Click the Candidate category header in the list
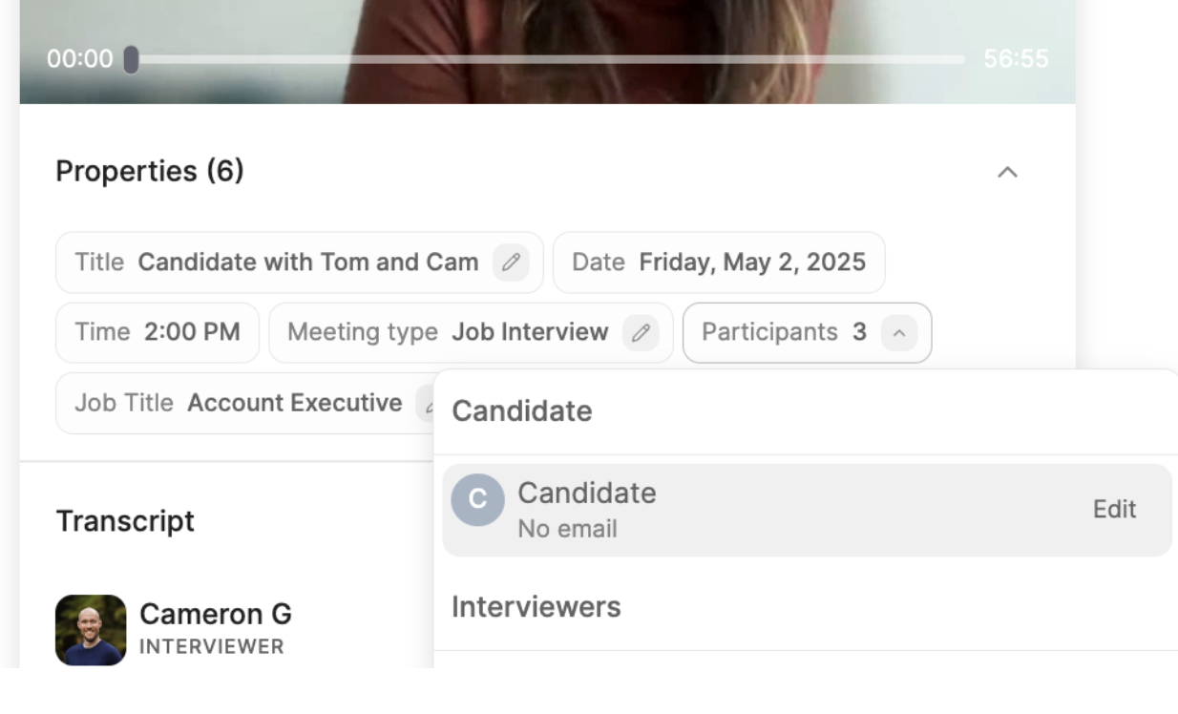 point(523,410)
